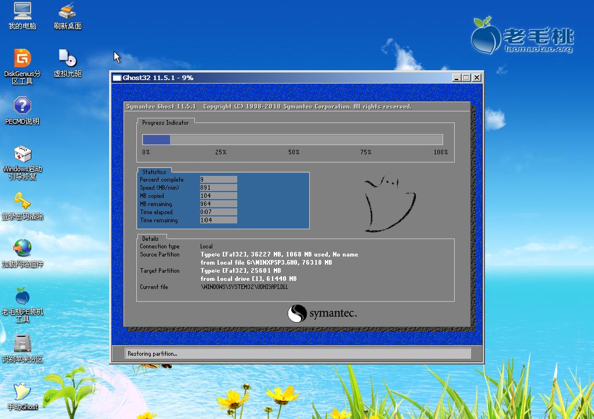
Task: Open the My Computer (我的电脑) desktop icon
Action: [x=22, y=10]
